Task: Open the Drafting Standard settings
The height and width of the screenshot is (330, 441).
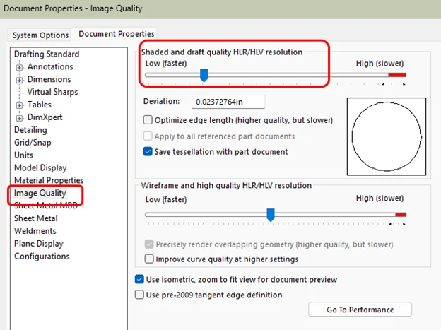Action: (x=47, y=54)
